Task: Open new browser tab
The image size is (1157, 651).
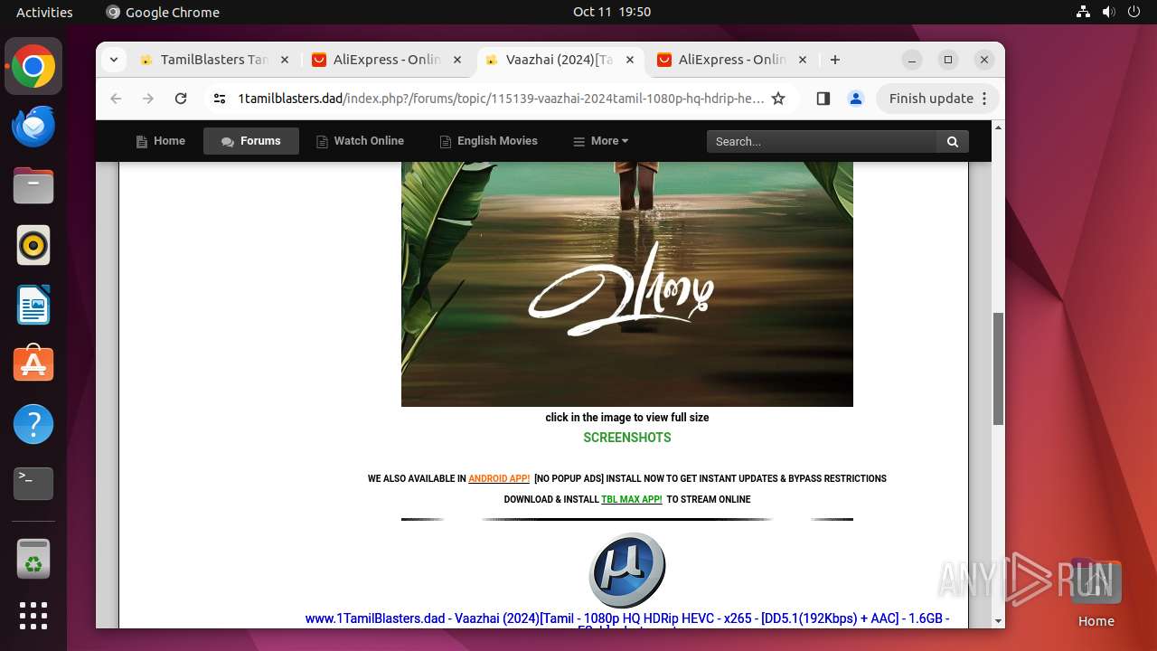Action: click(x=835, y=60)
